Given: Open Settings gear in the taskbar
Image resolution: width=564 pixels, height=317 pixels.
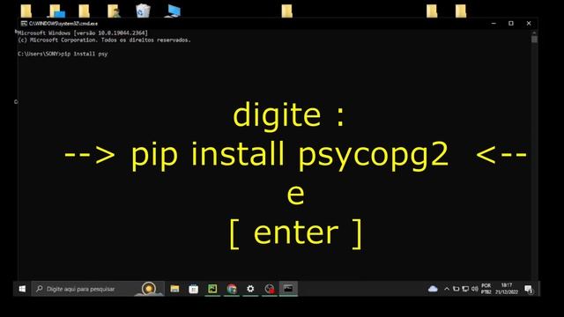Looking at the screenshot, I should pos(250,289).
